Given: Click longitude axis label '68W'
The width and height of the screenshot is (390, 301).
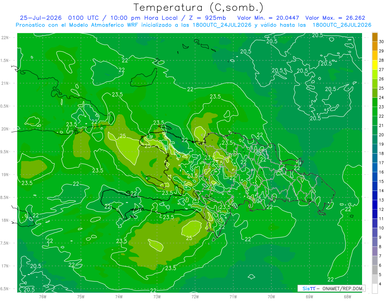Looking at the screenshot, I should pyautogui.click(x=347, y=296).
